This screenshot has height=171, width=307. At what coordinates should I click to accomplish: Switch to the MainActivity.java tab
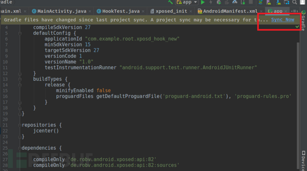click(62, 11)
